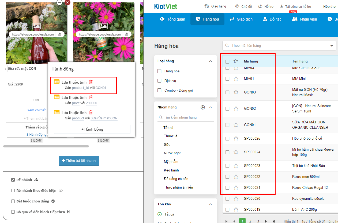Open Xem chi tiết link on card

36,110
